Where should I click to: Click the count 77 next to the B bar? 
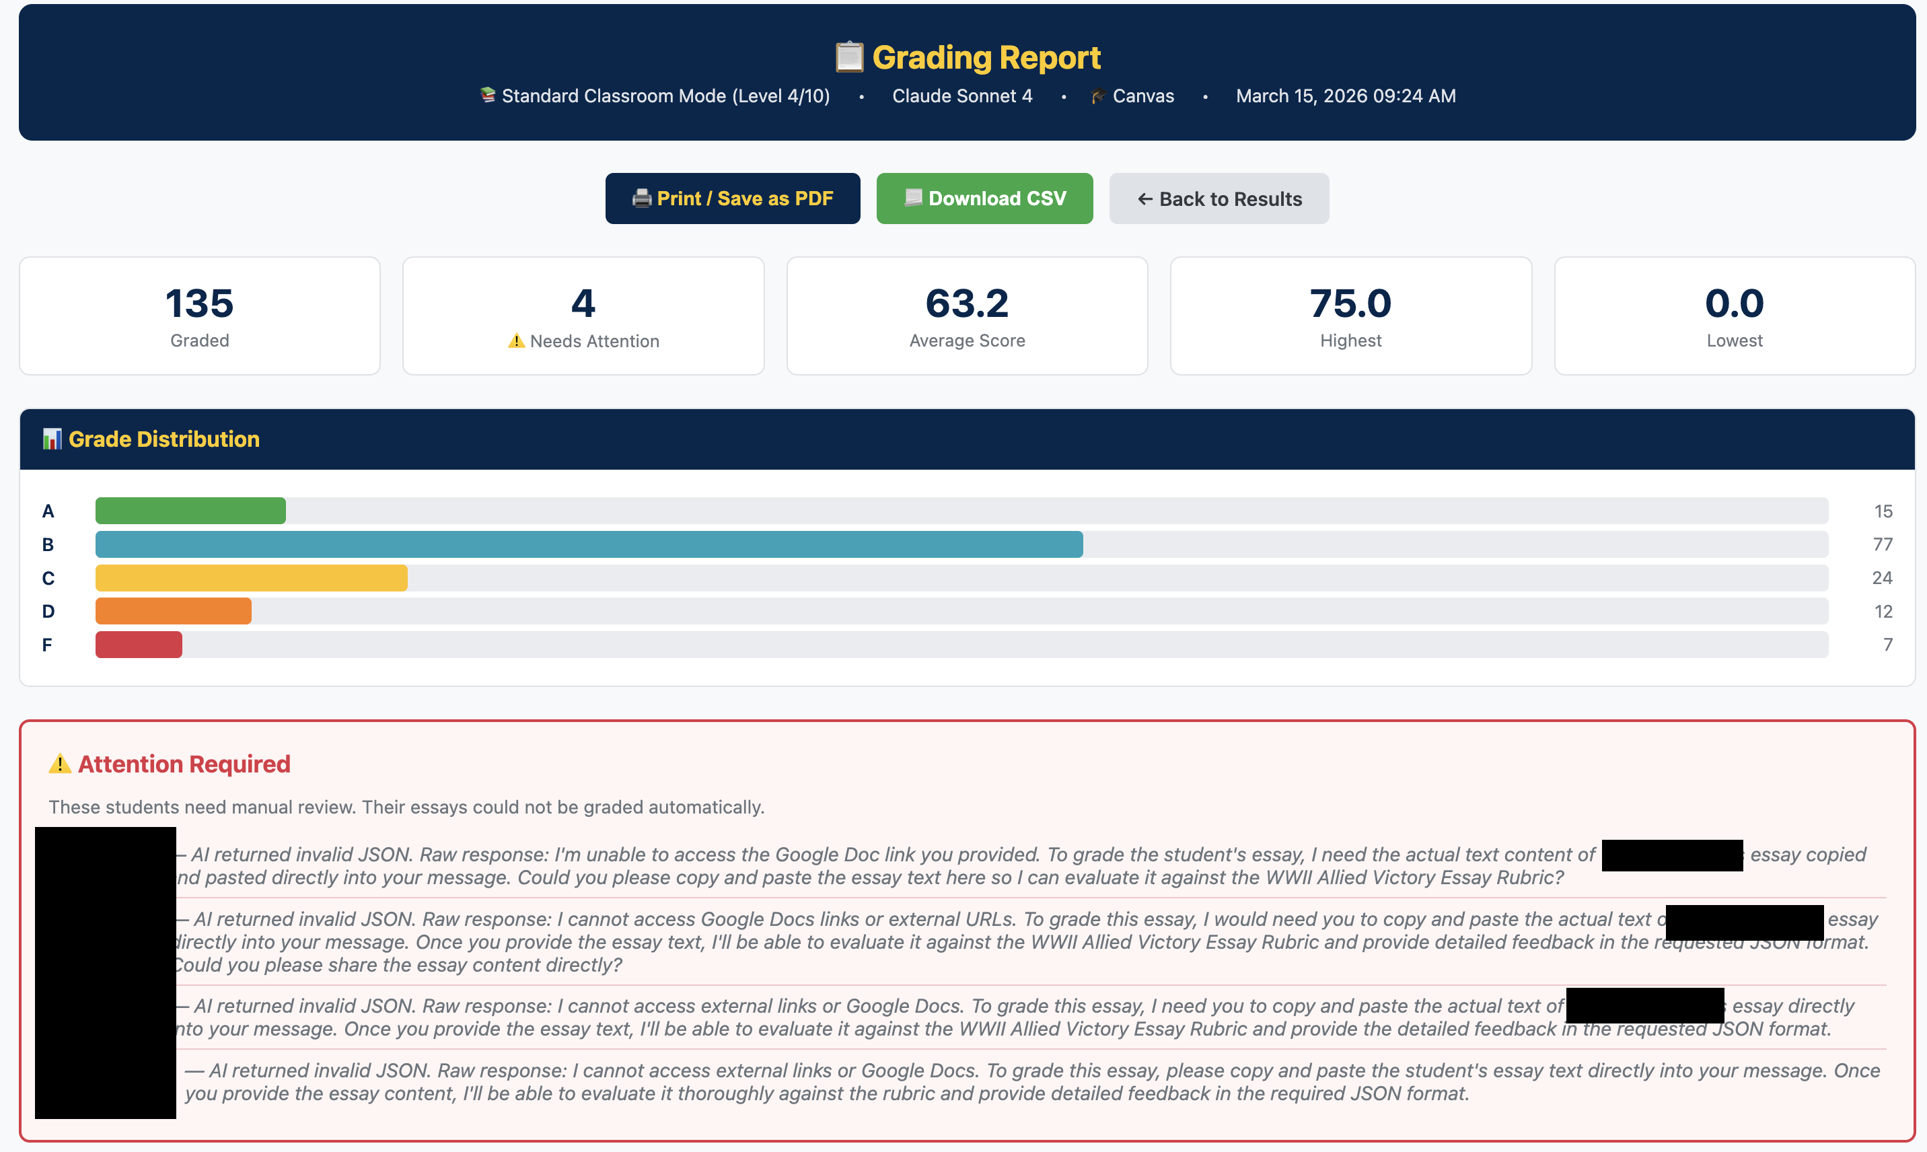point(1883,544)
